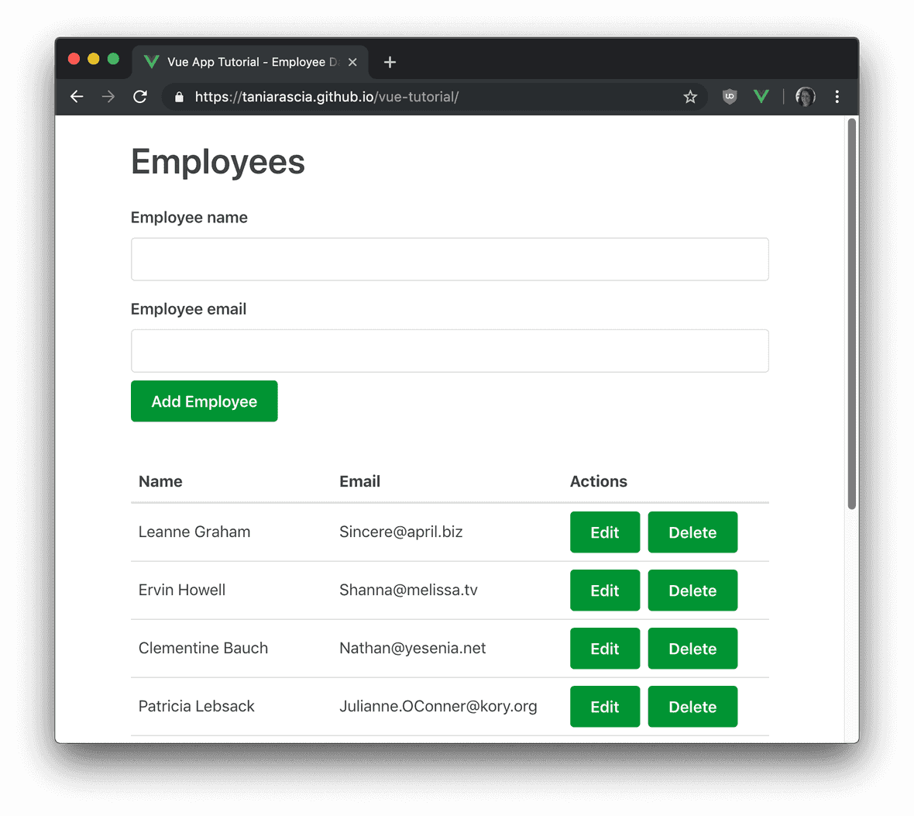Reload the page
The image size is (914, 816).
139,96
